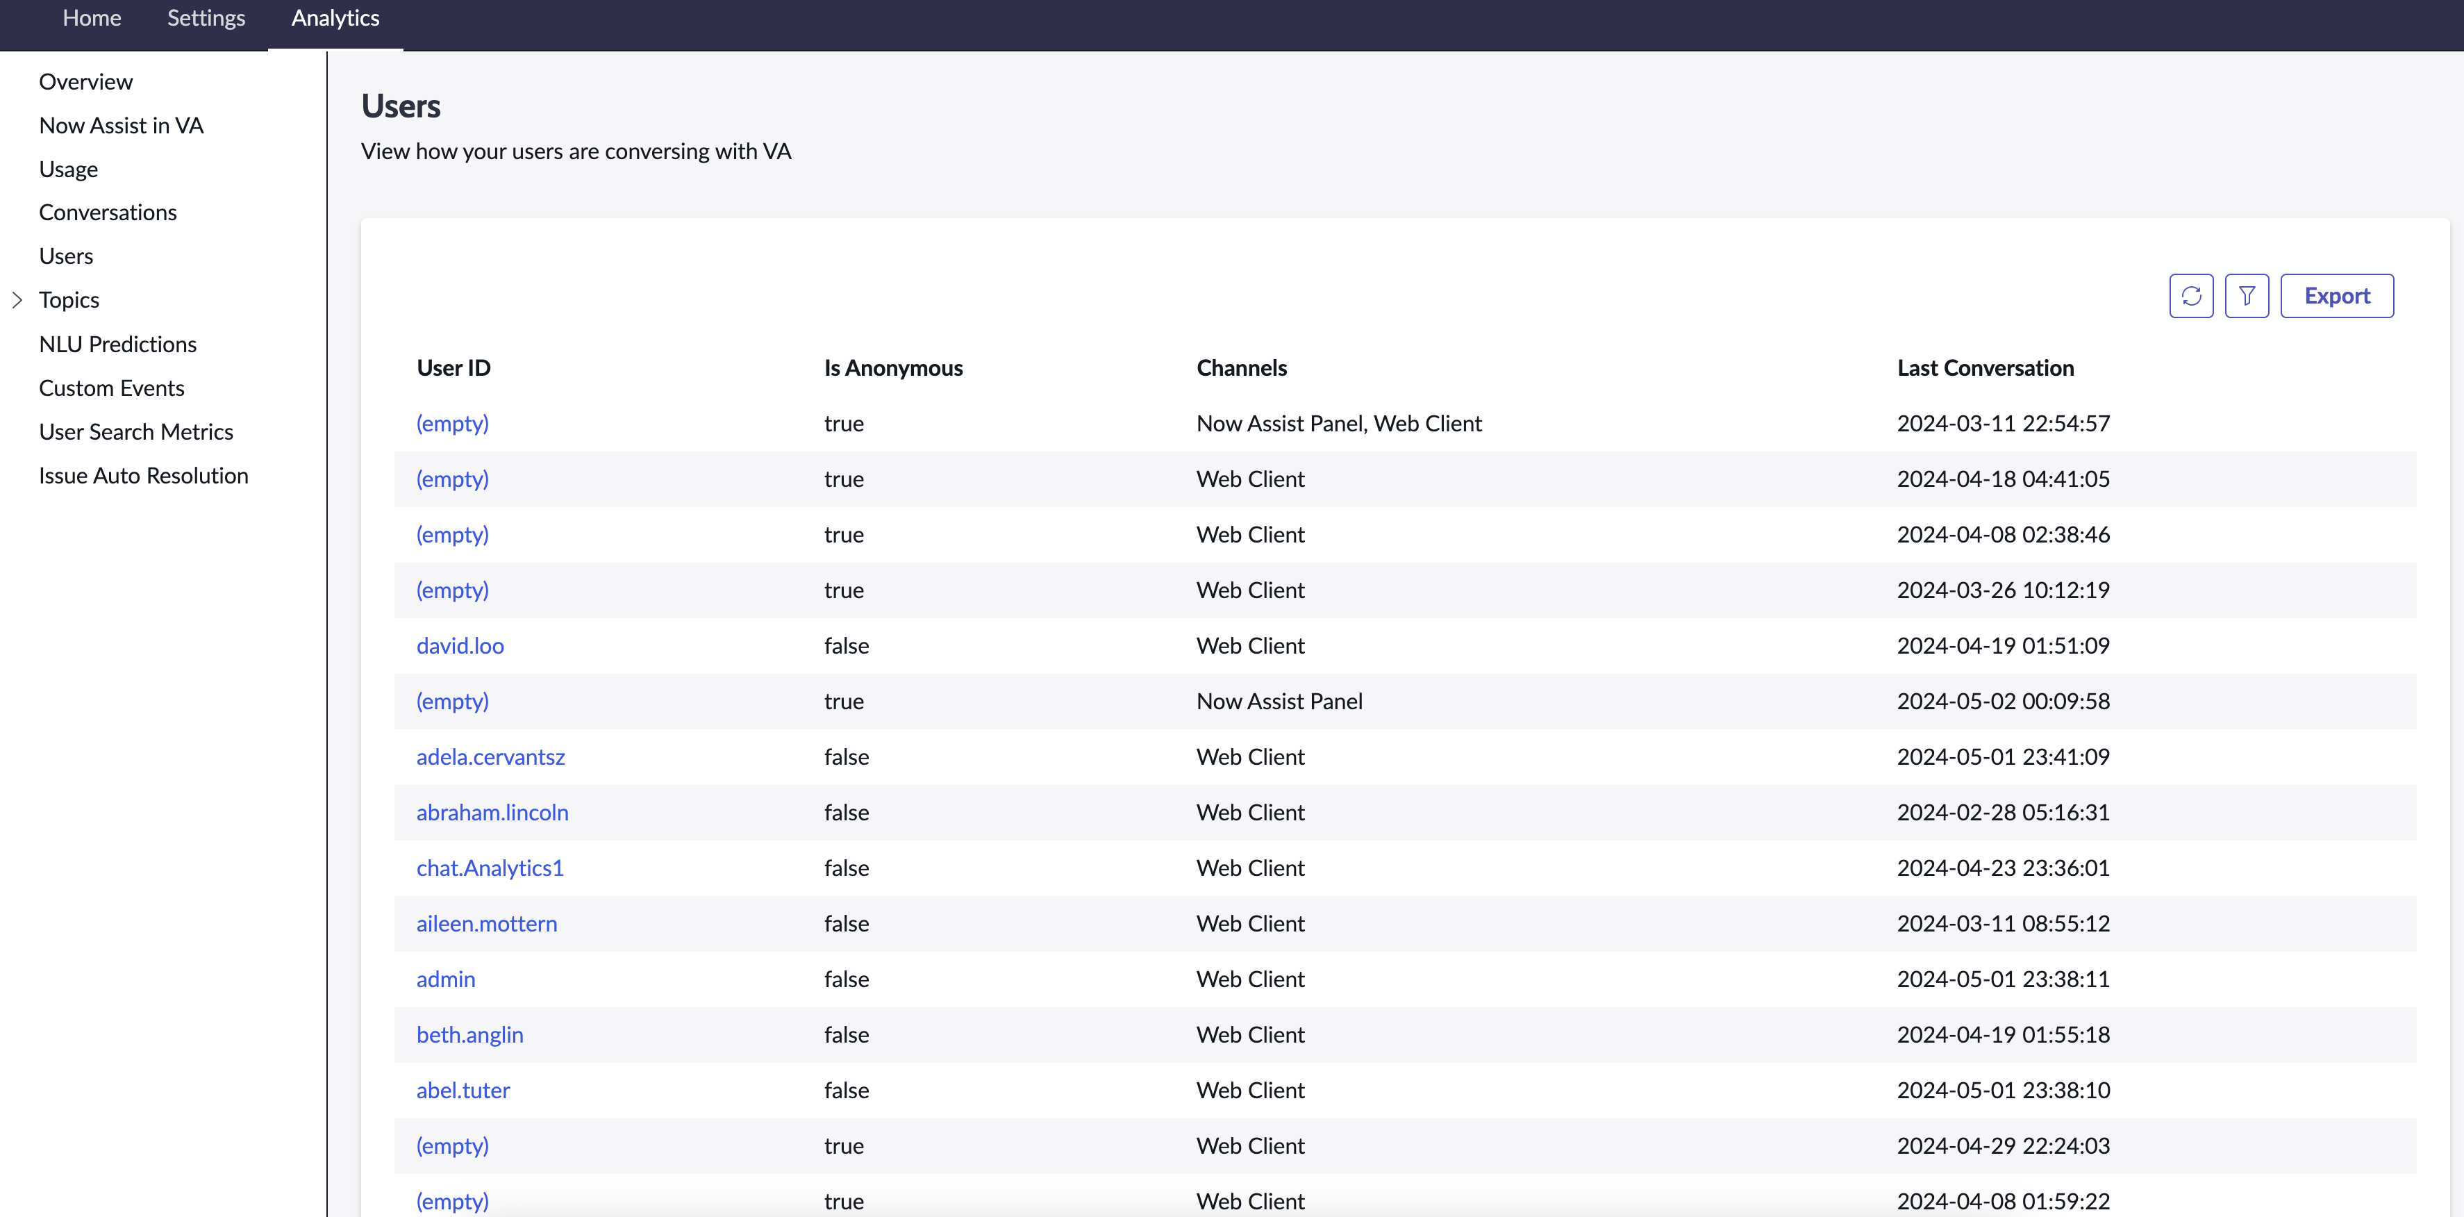Click the Channels column header
The height and width of the screenshot is (1217, 2464).
point(1242,368)
